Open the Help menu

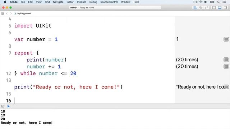pos(136,2)
